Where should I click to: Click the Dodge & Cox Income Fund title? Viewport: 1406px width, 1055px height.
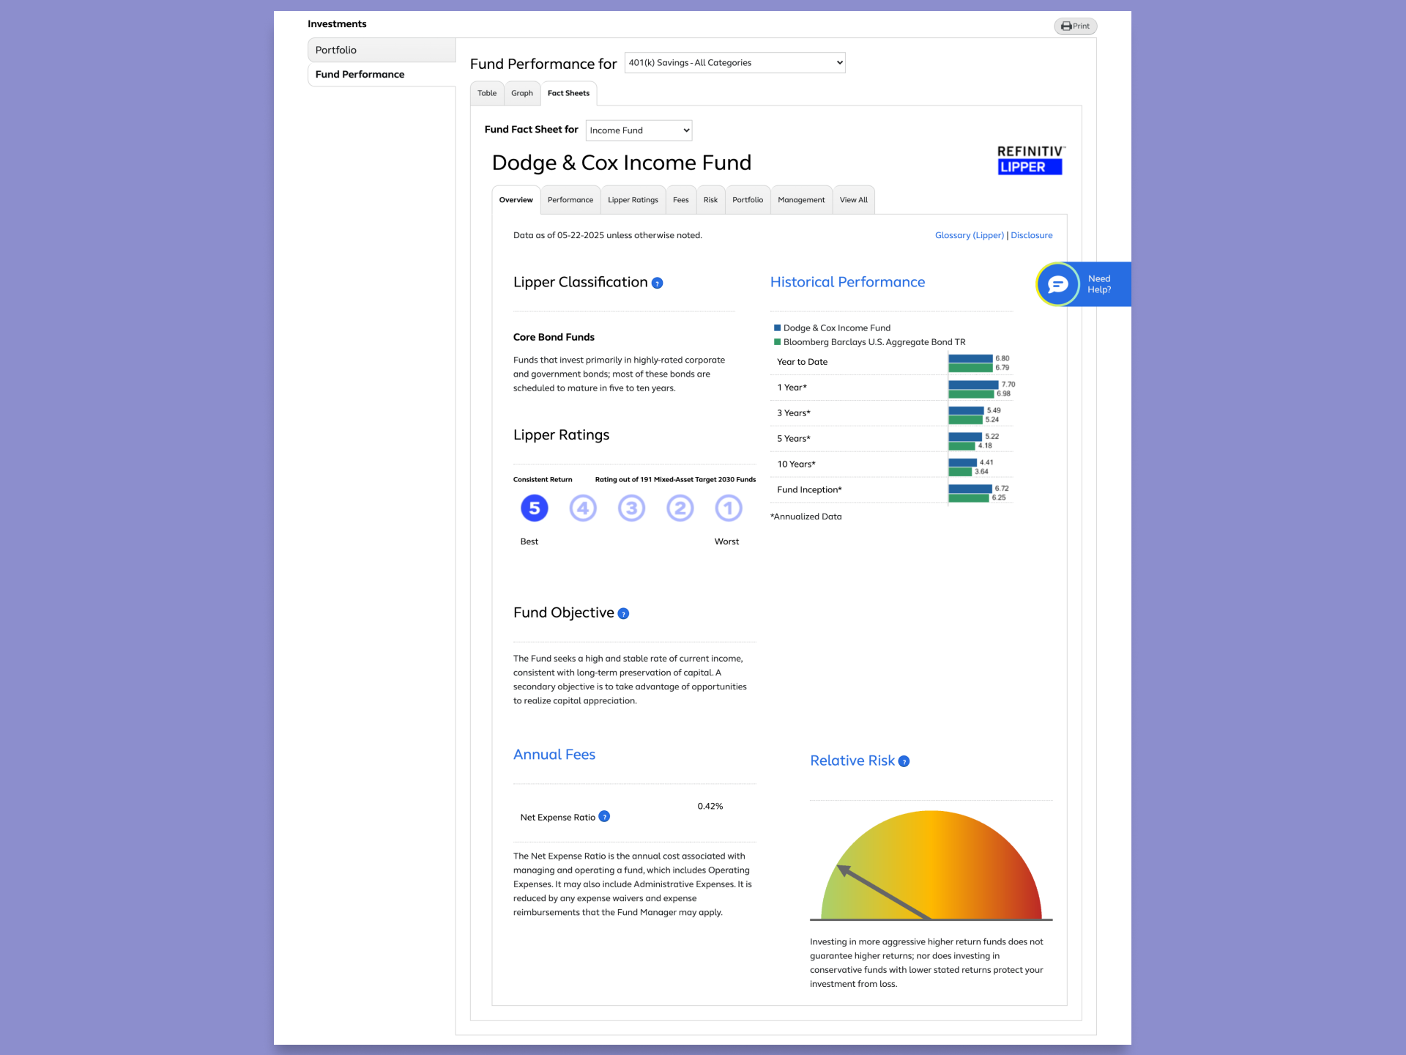point(622,163)
